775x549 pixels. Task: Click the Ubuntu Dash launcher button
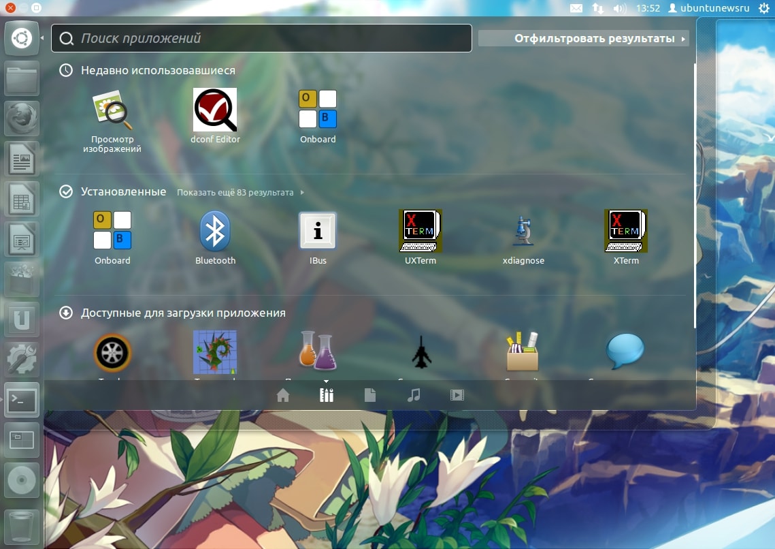point(22,38)
